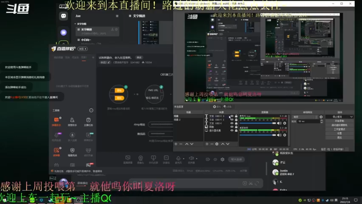This screenshot has width=362, height=204.
Task: Edit the room name pencil icon
Action: [109, 63]
